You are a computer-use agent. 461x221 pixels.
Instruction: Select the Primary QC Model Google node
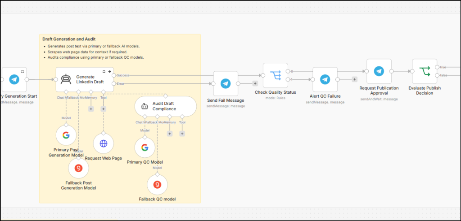[x=145, y=147]
